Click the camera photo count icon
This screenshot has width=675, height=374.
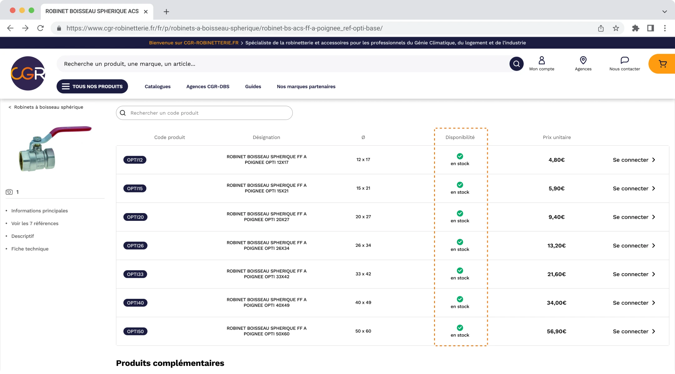click(x=9, y=192)
